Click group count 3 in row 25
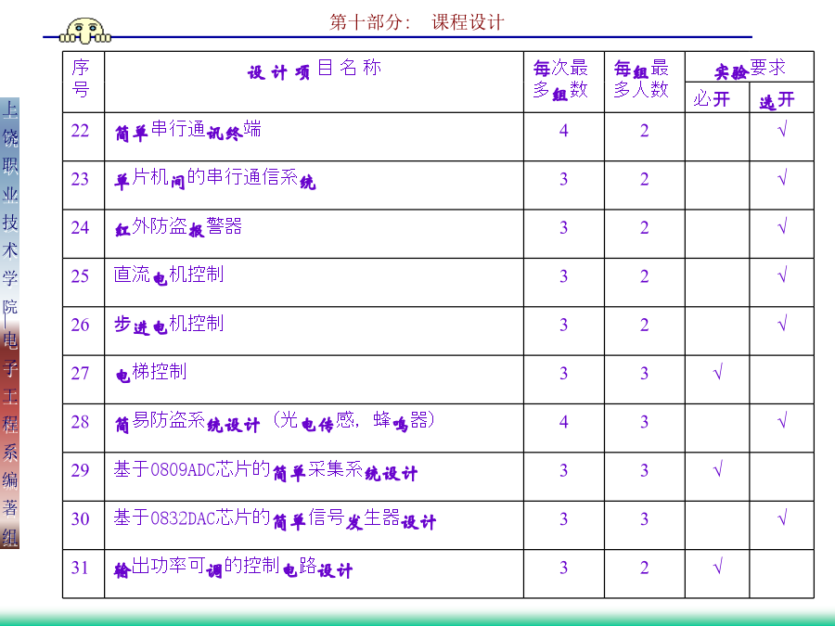Screen dimensions: 835x626 [x=563, y=276]
